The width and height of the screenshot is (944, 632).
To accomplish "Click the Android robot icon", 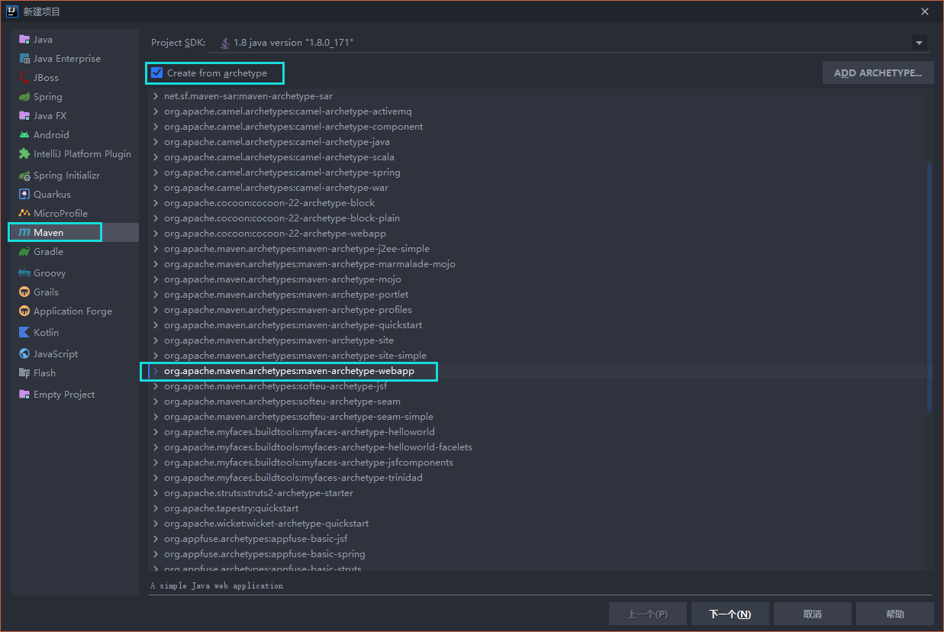I will 24,135.
